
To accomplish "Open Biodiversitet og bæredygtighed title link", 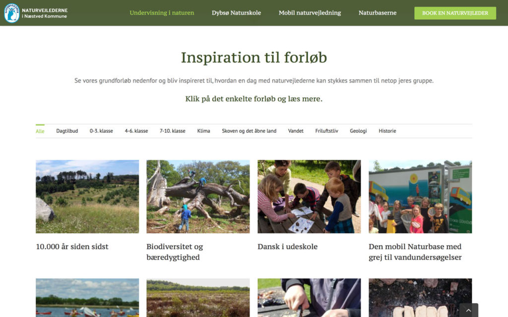I will coord(175,252).
